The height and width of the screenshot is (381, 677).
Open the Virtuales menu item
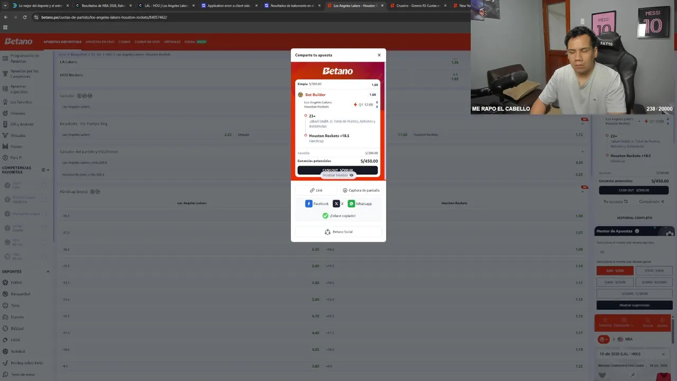click(x=172, y=42)
